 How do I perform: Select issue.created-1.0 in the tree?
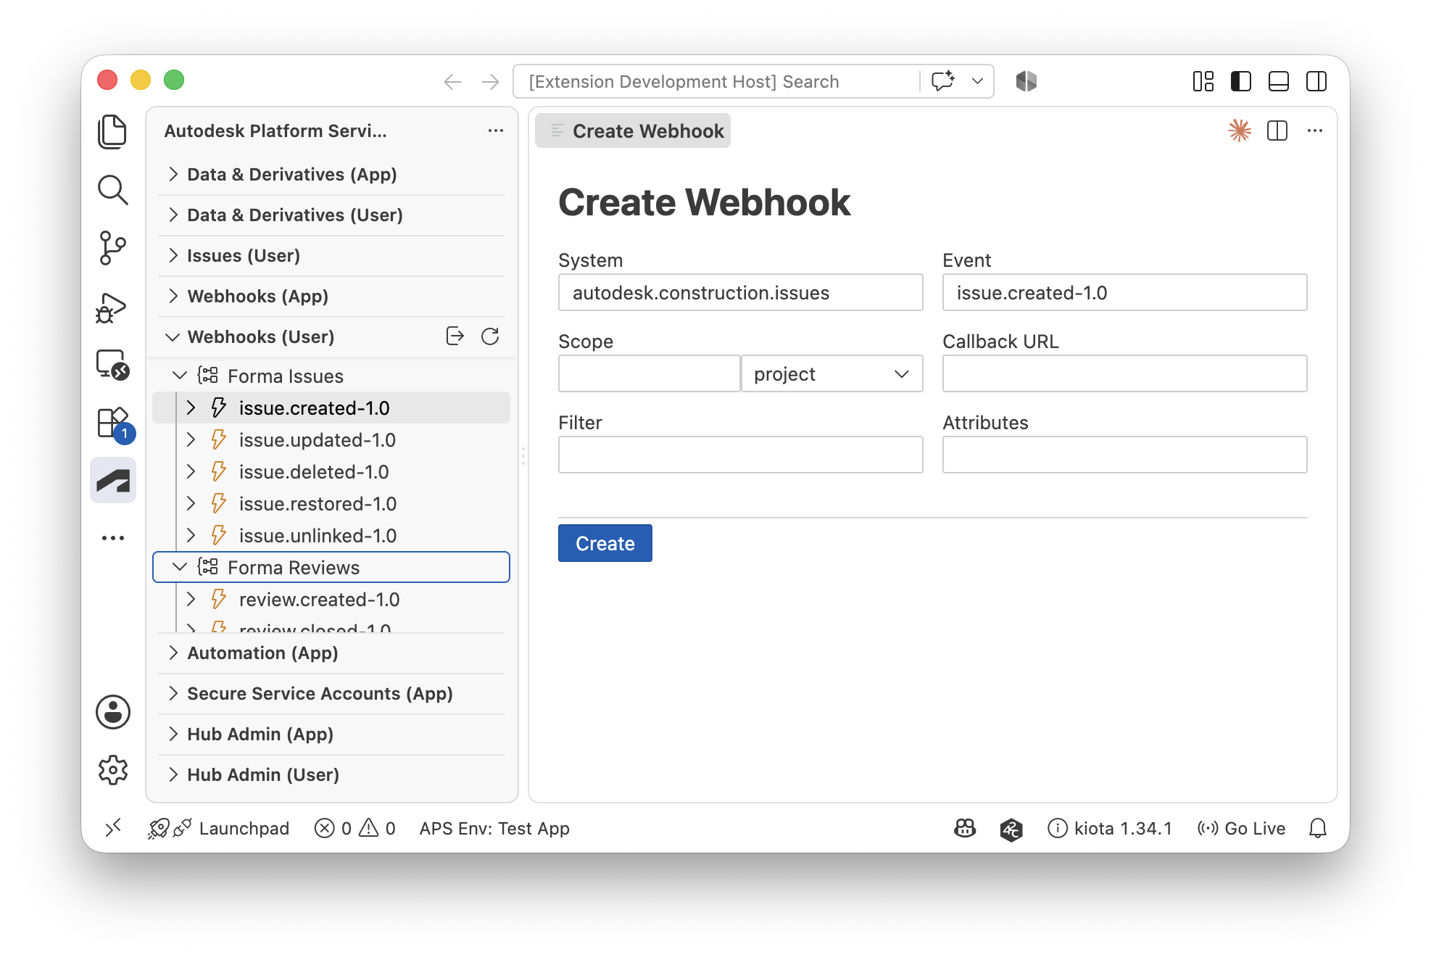coord(331,408)
